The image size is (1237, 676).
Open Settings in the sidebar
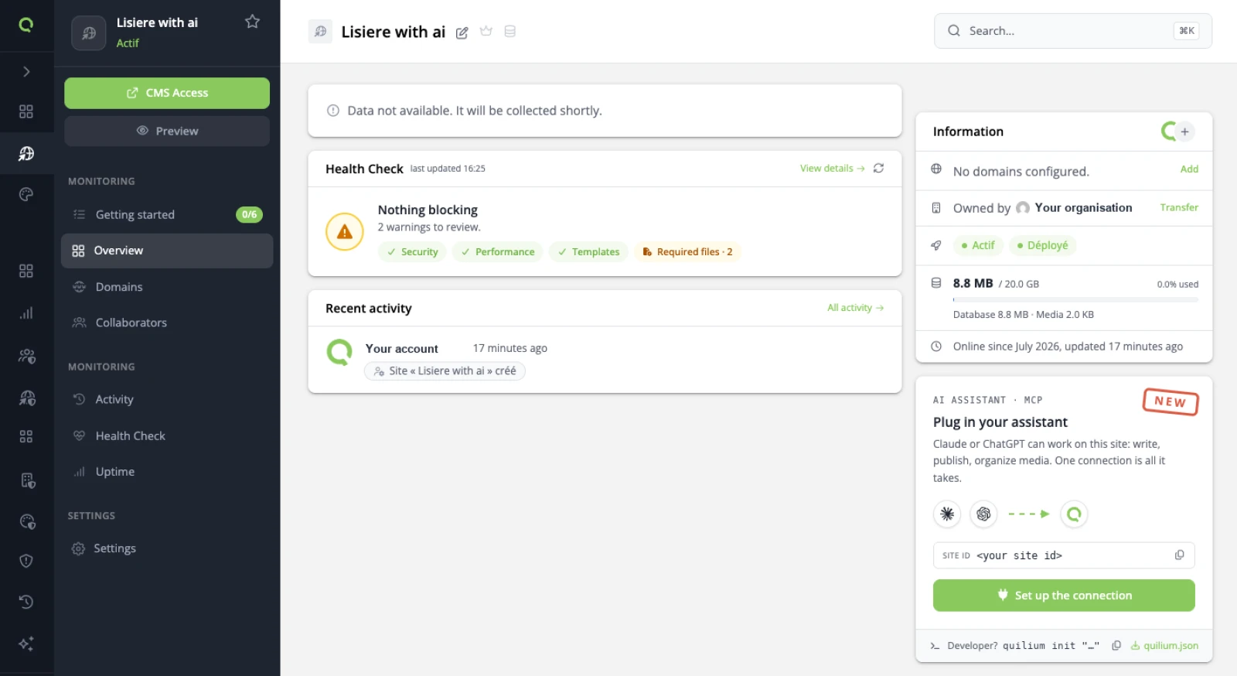tap(167, 548)
